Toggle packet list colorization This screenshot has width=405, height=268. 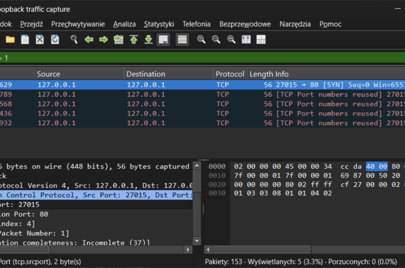(182, 40)
